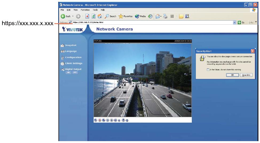Click the Media toolbar button
Image resolution: width=260 pixels, height=143 pixels.
140,16
